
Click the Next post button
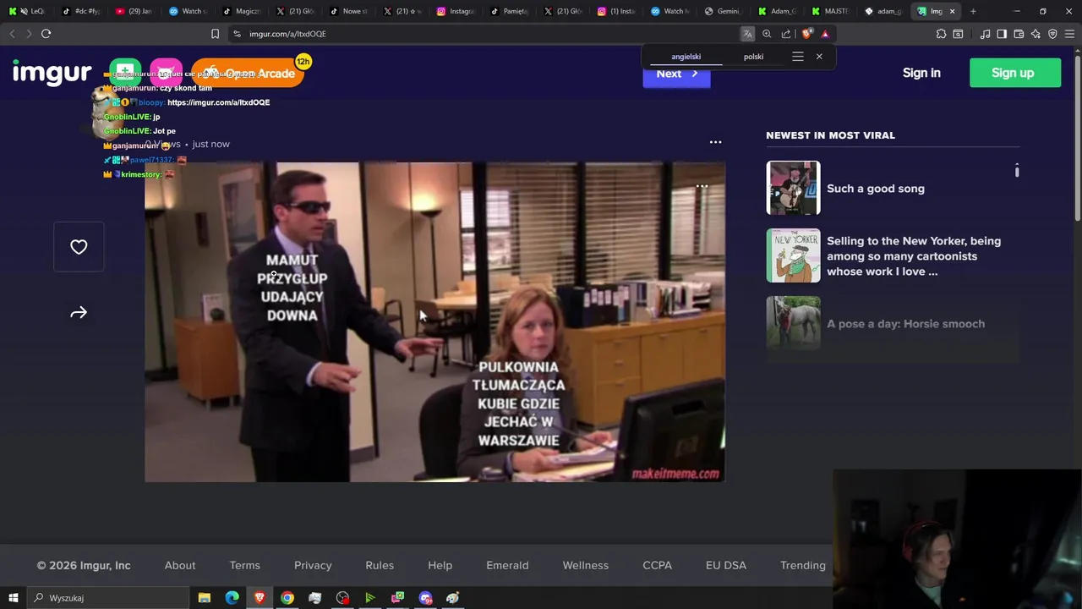point(676,74)
